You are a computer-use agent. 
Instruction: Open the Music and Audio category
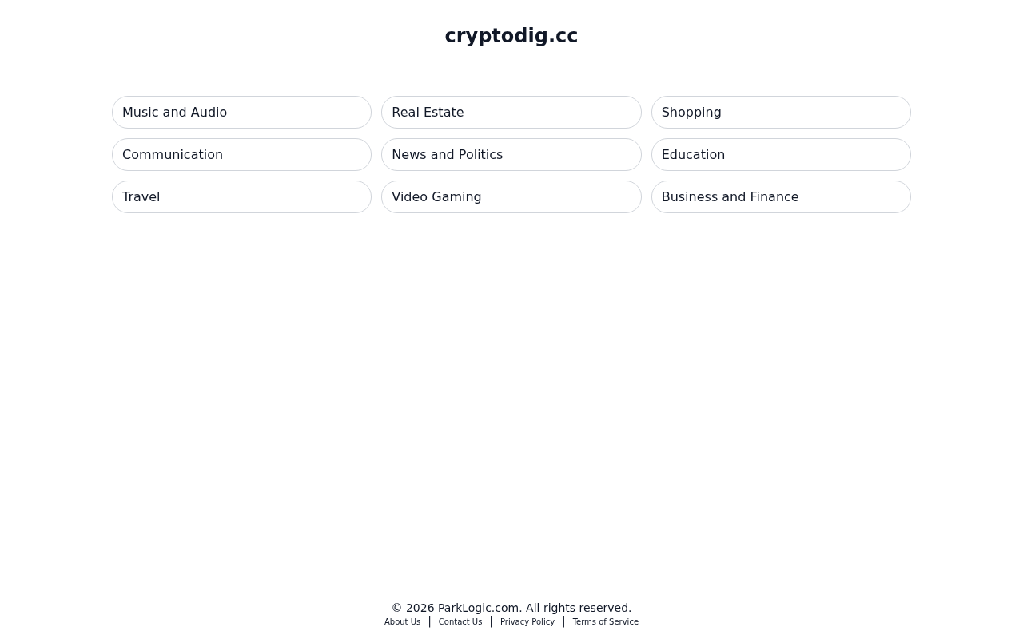[241, 113]
